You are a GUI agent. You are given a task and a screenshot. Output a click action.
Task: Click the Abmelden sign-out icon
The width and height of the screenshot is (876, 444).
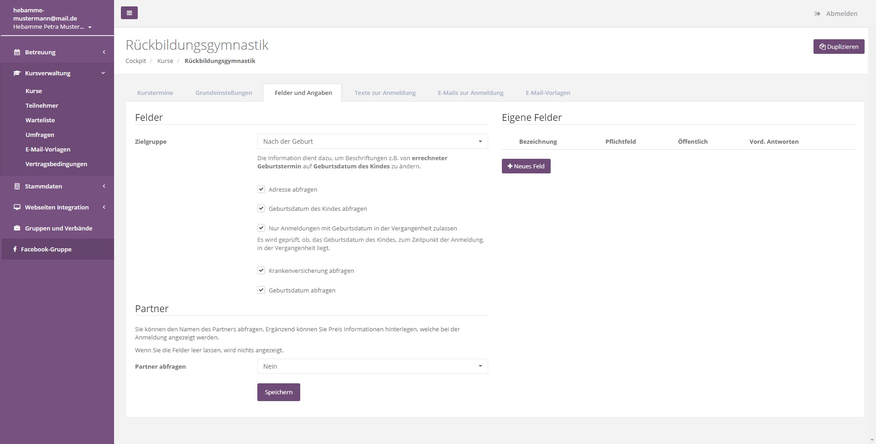click(817, 14)
